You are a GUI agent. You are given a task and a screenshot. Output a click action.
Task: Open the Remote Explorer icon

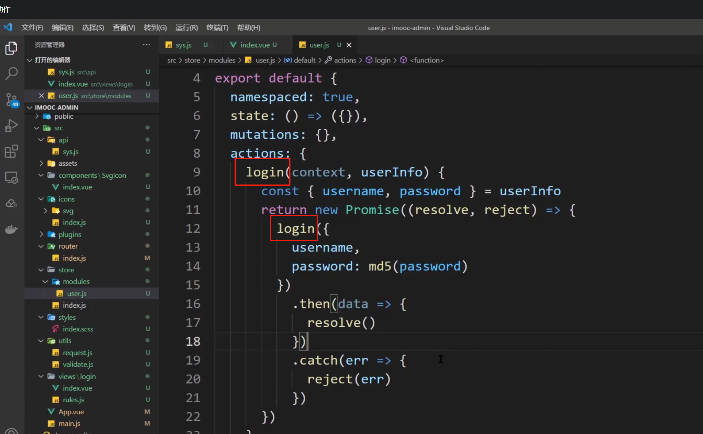pyautogui.click(x=11, y=177)
